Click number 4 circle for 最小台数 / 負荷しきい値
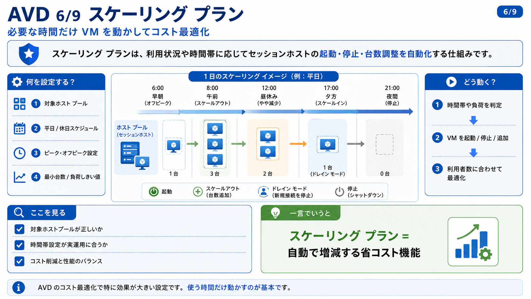Image resolution: width=531 pixels, height=299 pixels. [36, 177]
